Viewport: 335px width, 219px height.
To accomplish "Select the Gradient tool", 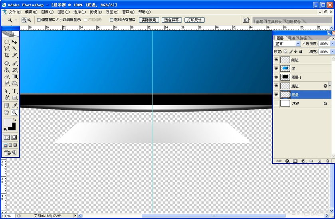I will point(14,77).
